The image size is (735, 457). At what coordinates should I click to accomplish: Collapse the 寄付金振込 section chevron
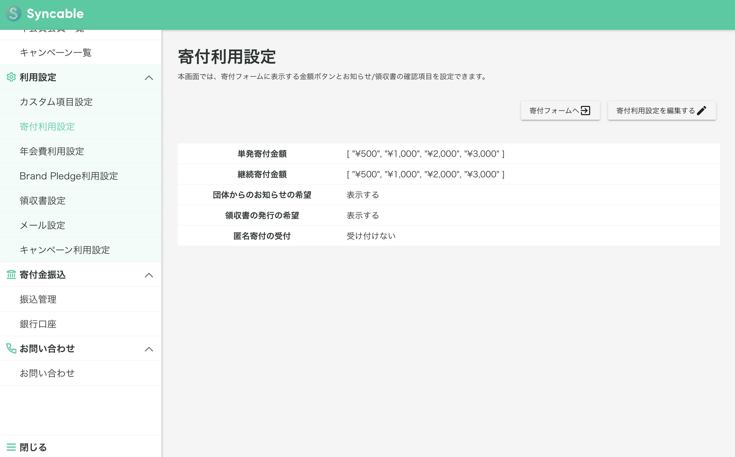[149, 275]
